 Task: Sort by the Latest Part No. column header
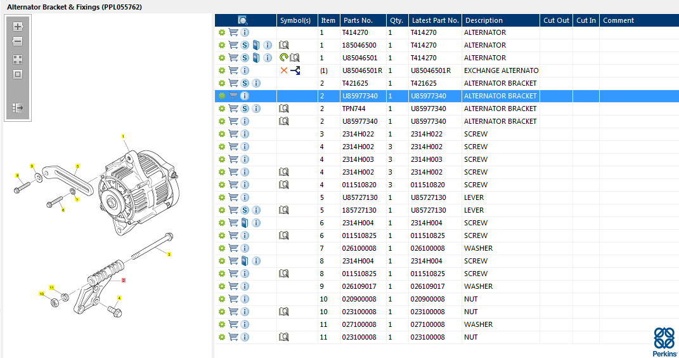coord(435,20)
